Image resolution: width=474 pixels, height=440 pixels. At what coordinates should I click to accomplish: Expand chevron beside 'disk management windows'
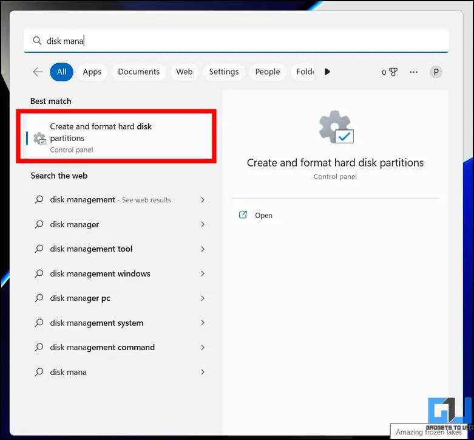[203, 273]
